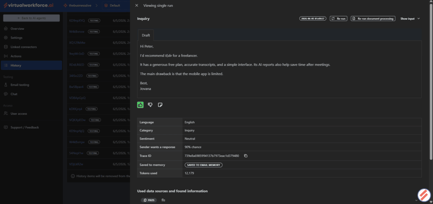Screen dimensions: 433x204
Task: Open history run KD9npNjQ
Action: tap(77, 131)
